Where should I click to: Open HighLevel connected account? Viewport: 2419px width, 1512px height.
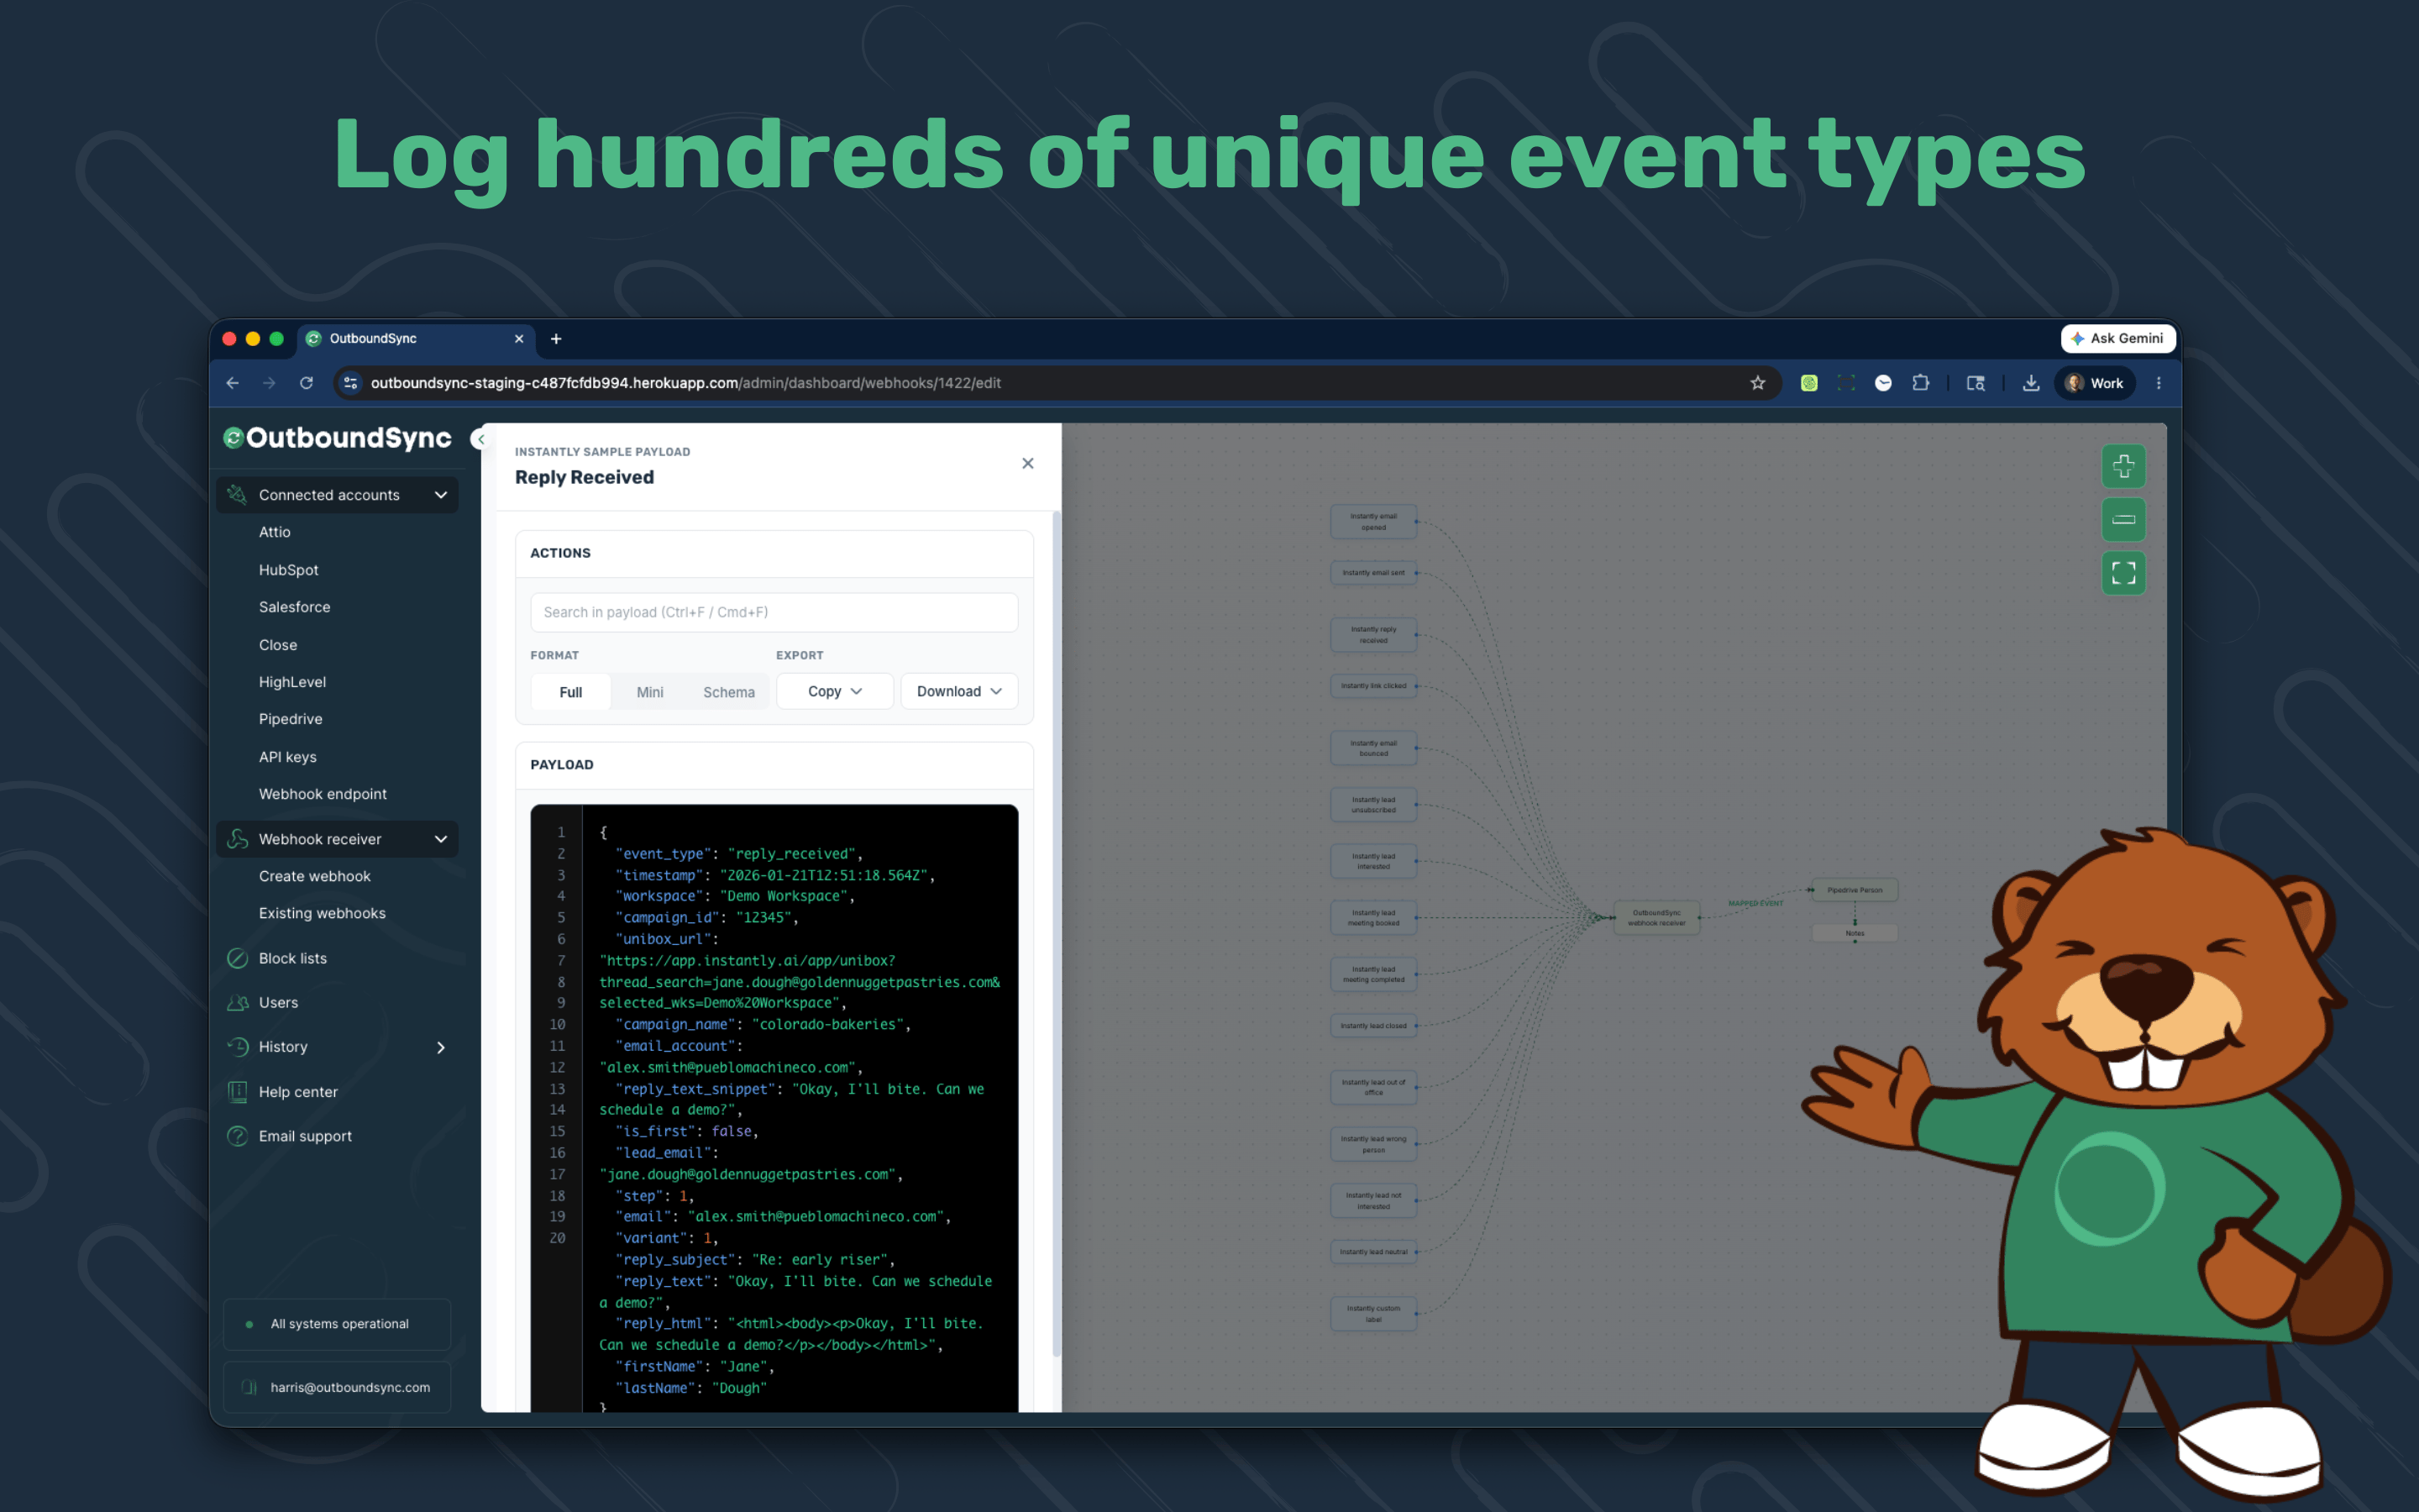(x=293, y=682)
